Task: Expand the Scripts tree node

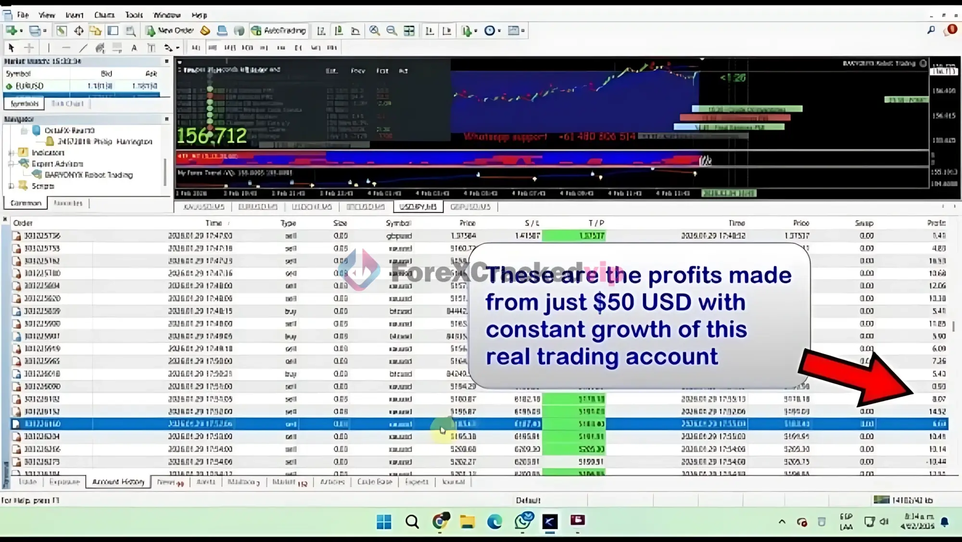Action: click(x=11, y=186)
